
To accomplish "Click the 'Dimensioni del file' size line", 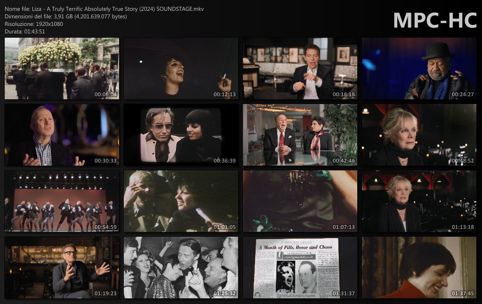I will [x=65, y=16].
